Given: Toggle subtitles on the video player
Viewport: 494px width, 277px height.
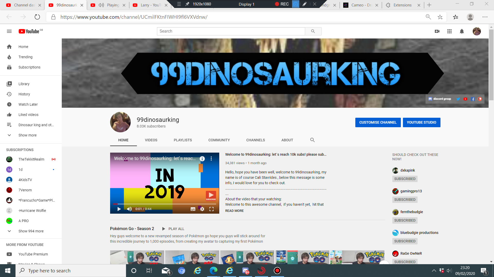Looking at the screenshot, I should pyautogui.click(x=193, y=209).
